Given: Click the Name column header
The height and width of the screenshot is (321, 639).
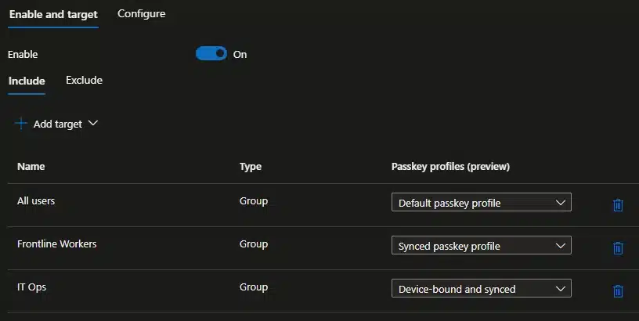Looking at the screenshot, I should (x=31, y=167).
